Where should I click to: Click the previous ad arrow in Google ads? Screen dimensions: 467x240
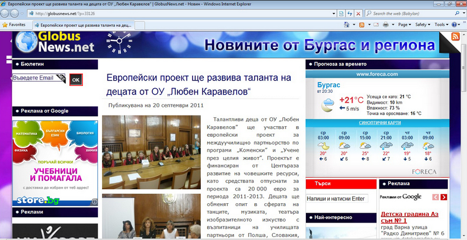click(x=435, y=197)
